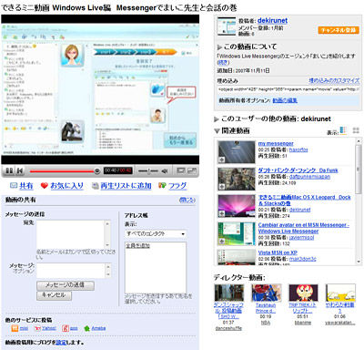Collapse the 関連動画 section triangle
The image size is (364, 350).
217,131
